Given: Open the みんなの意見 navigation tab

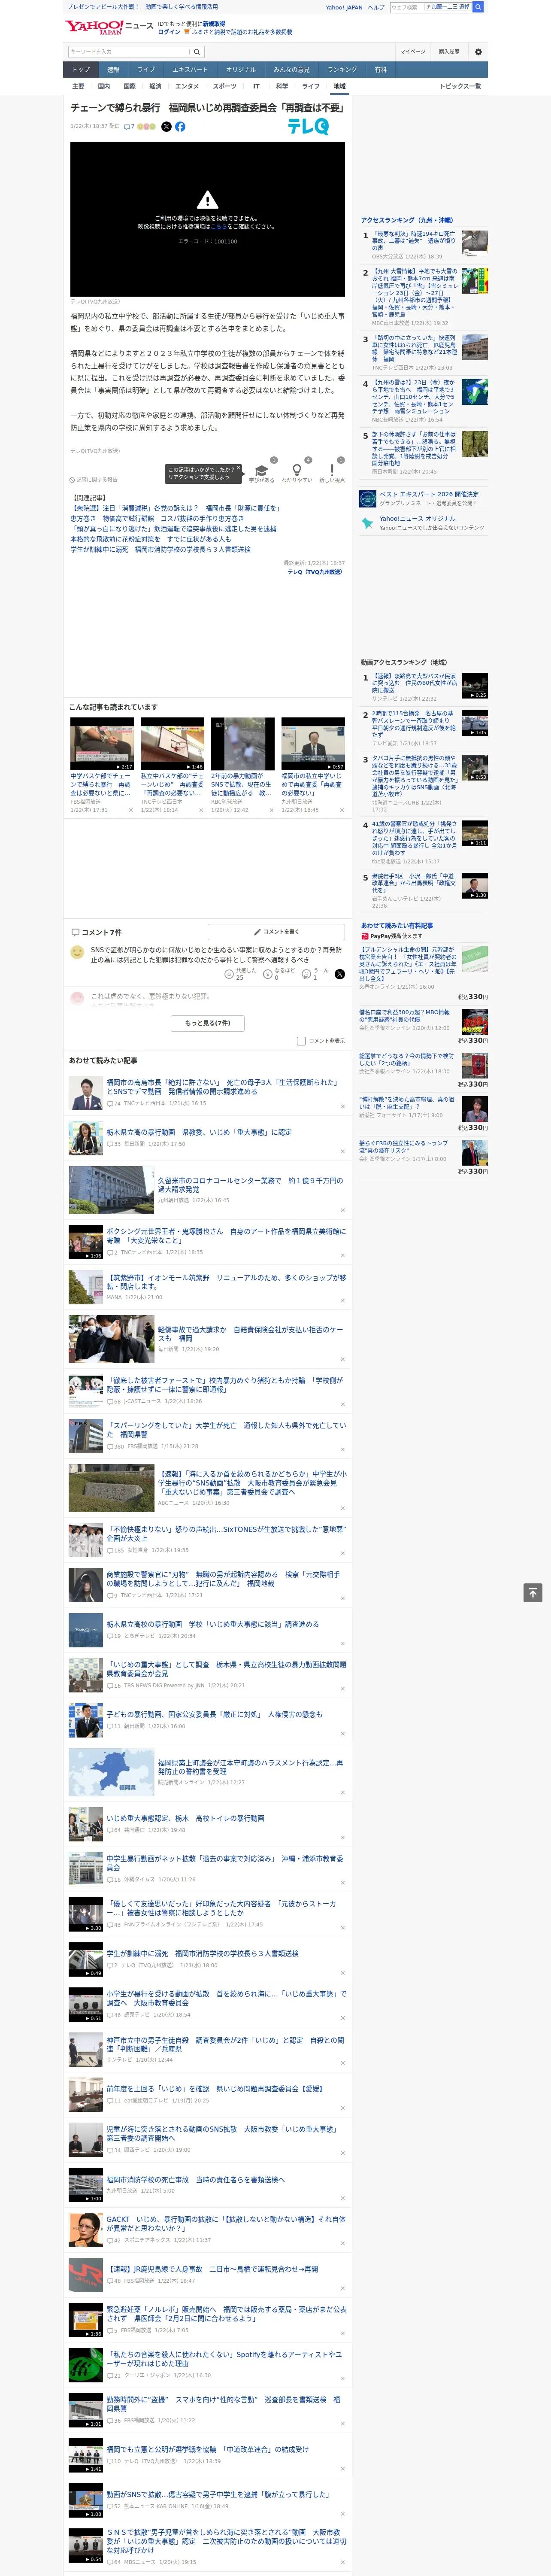Looking at the screenshot, I should point(292,70).
